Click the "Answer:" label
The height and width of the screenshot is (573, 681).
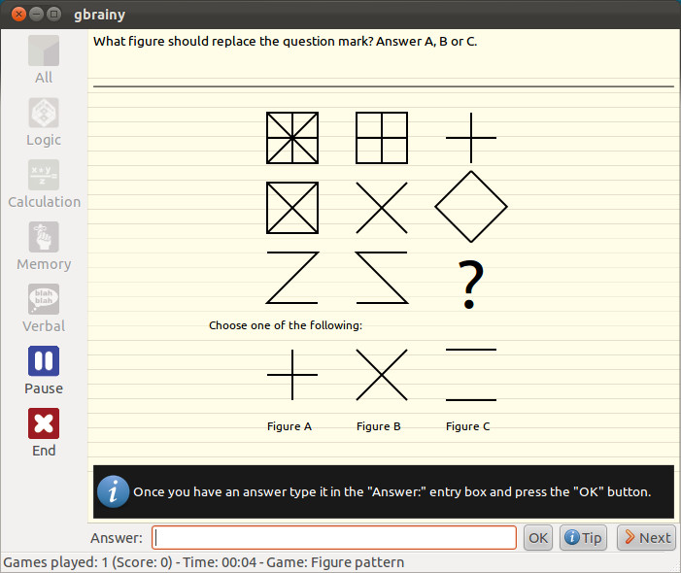pos(117,538)
